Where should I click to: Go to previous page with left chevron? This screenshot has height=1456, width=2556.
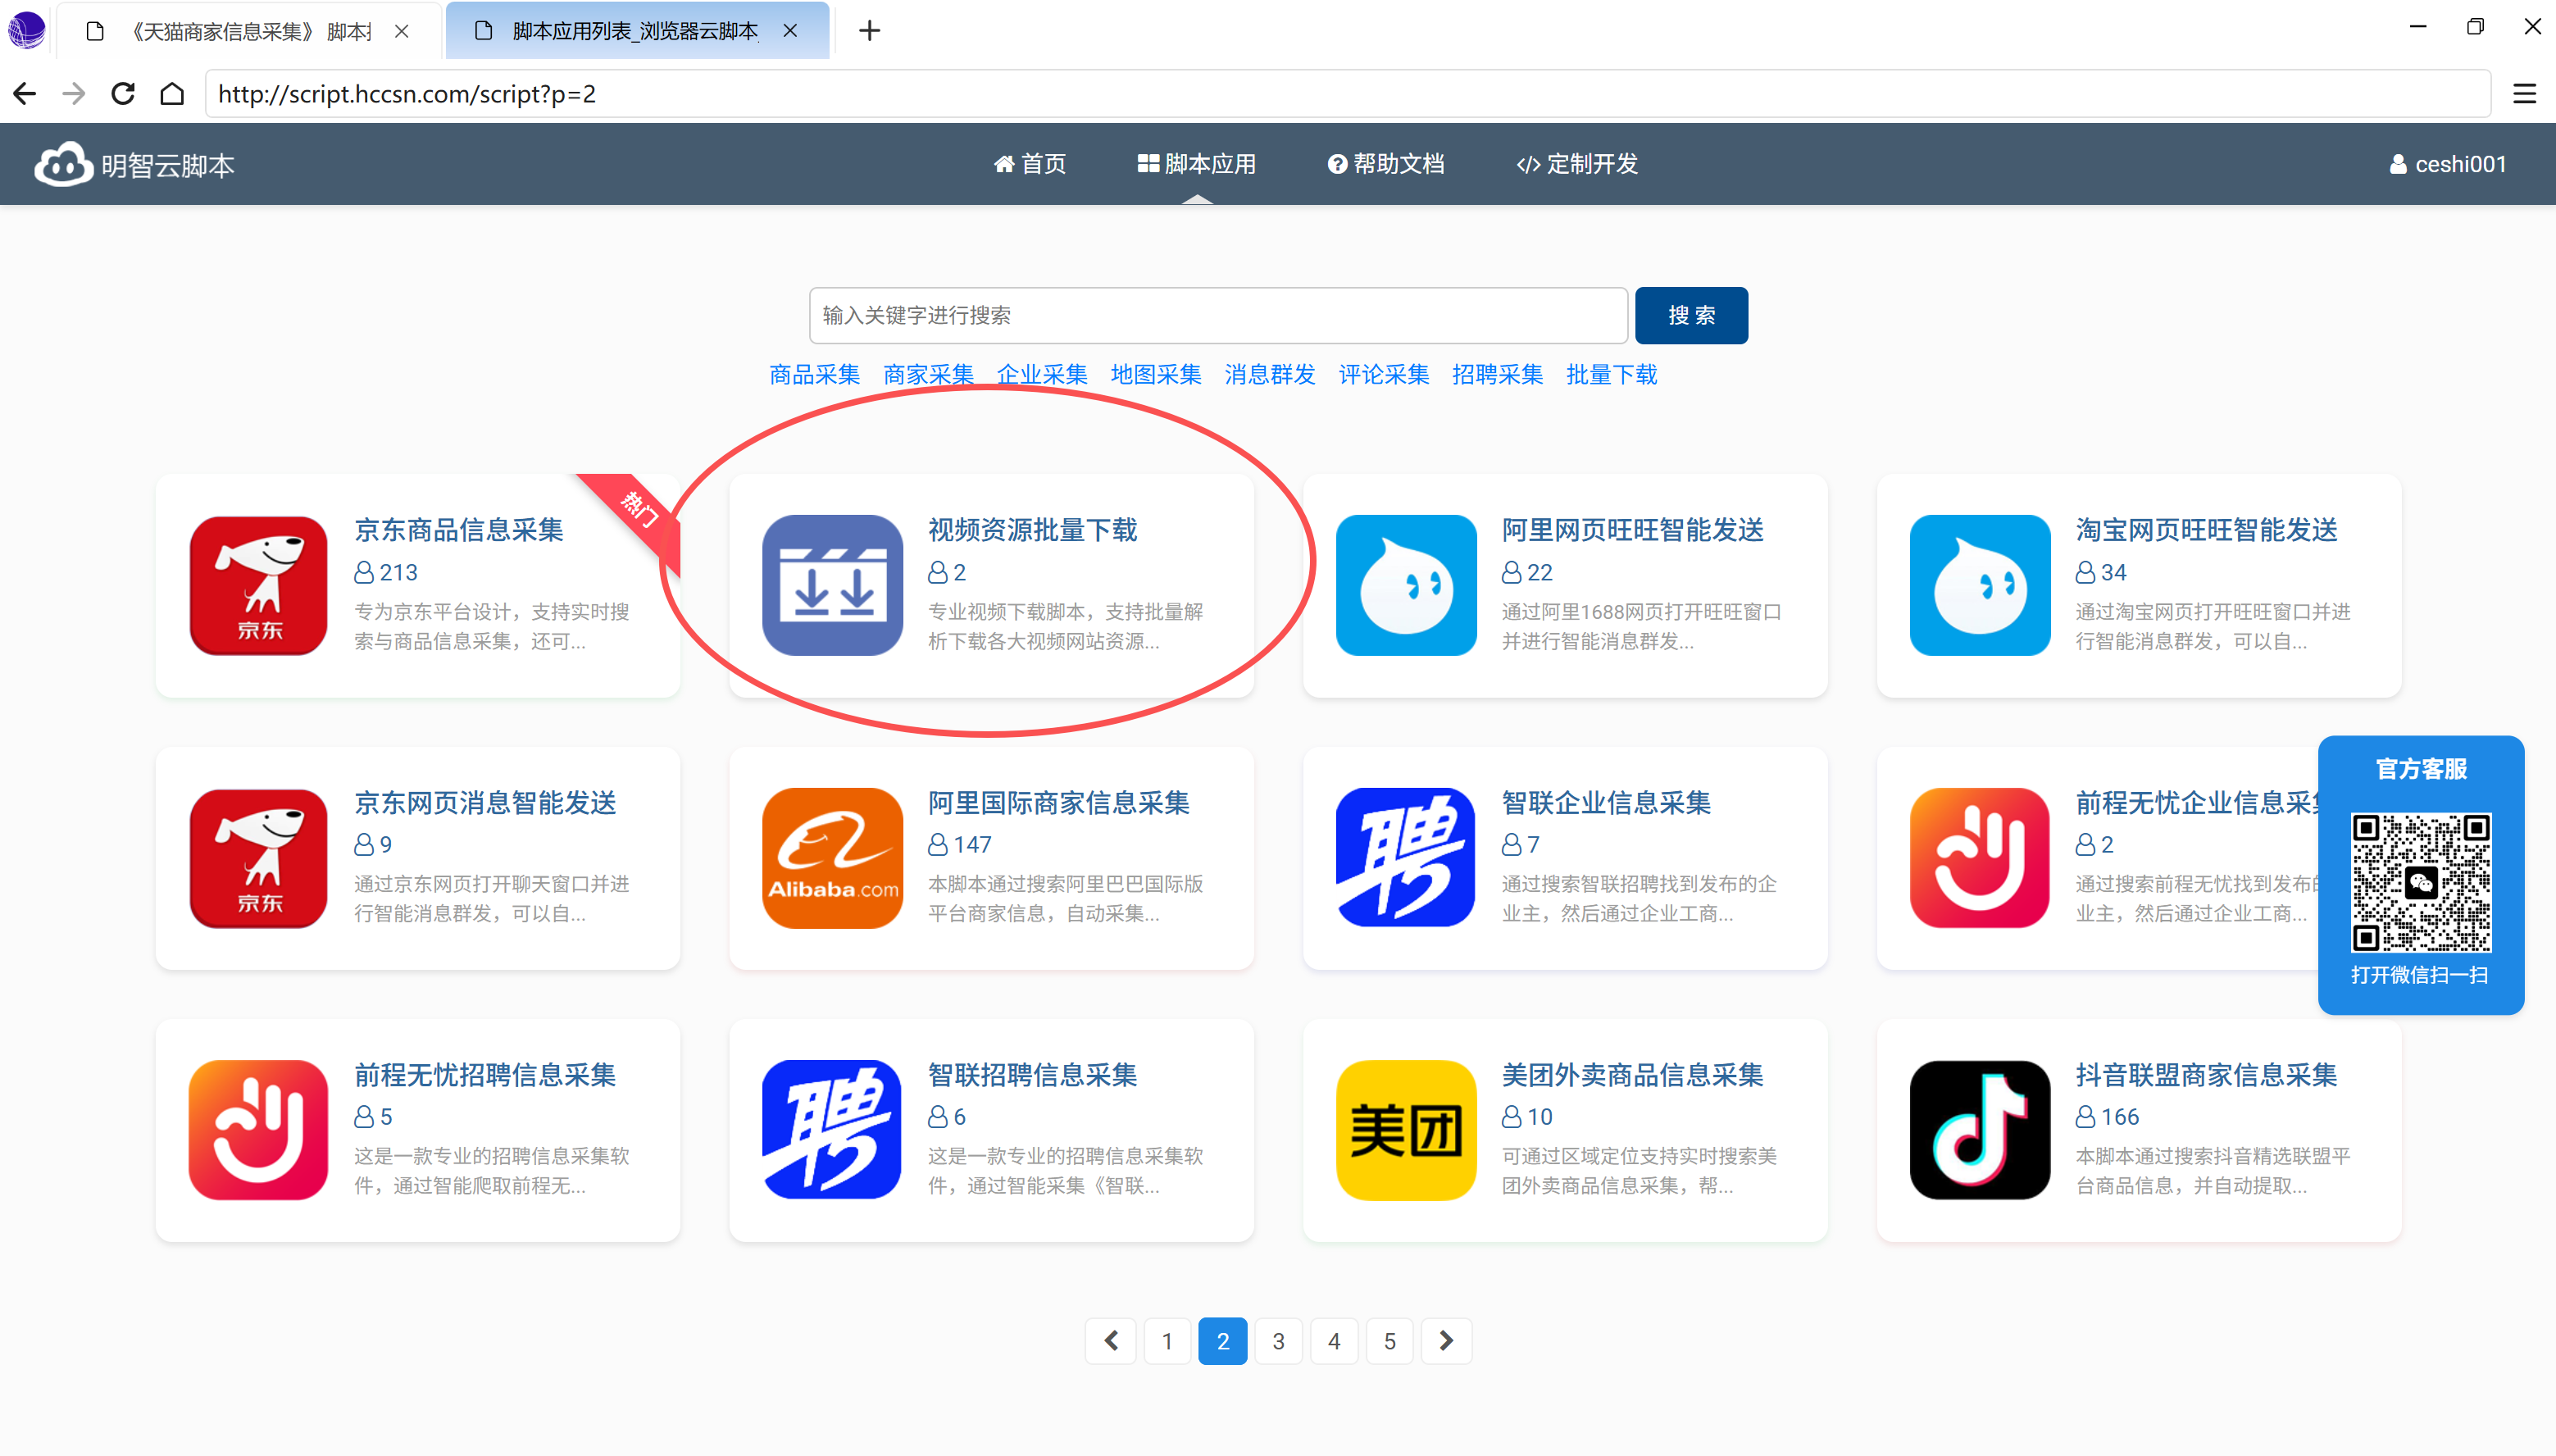point(1111,1341)
